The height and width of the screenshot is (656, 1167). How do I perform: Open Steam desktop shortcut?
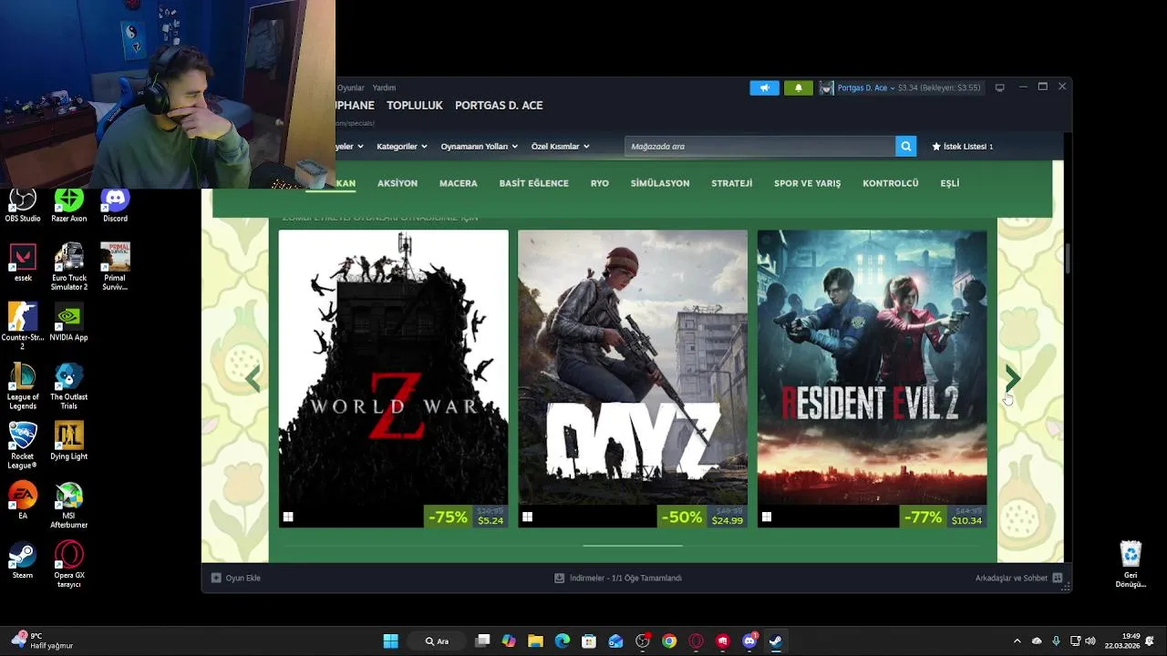point(23,560)
